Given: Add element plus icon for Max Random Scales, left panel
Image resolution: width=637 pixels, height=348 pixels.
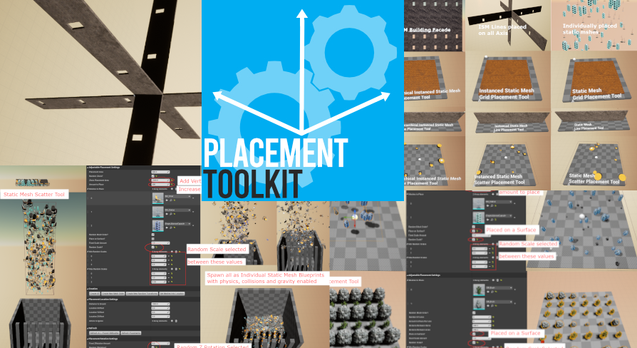Looking at the screenshot, I should point(172,269).
